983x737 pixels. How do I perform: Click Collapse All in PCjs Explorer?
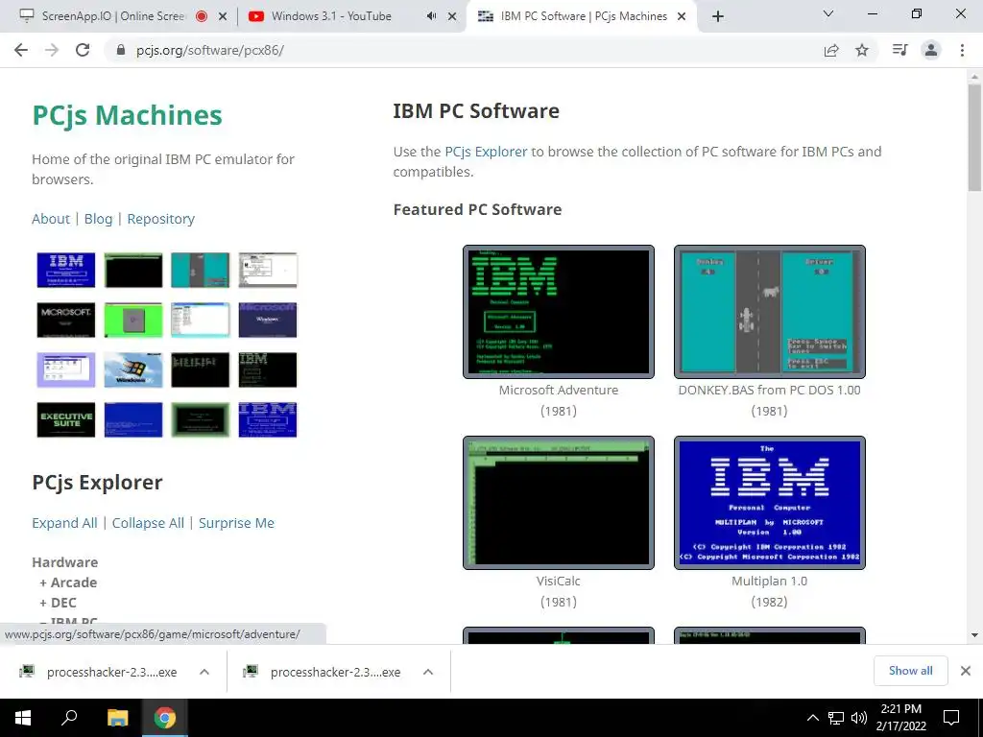pos(148,523)
